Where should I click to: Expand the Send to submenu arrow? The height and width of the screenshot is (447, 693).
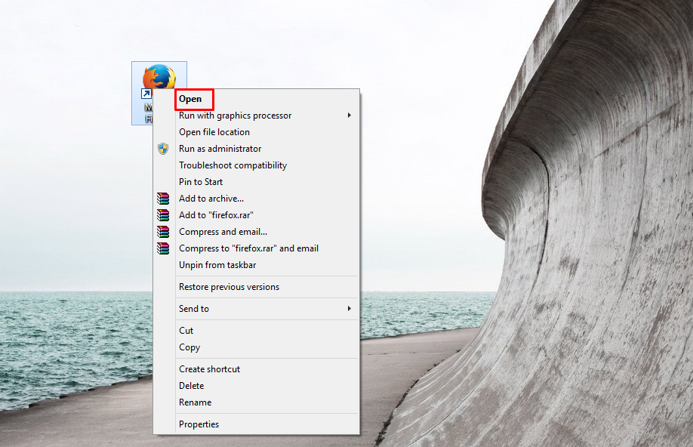click(349, 309)
